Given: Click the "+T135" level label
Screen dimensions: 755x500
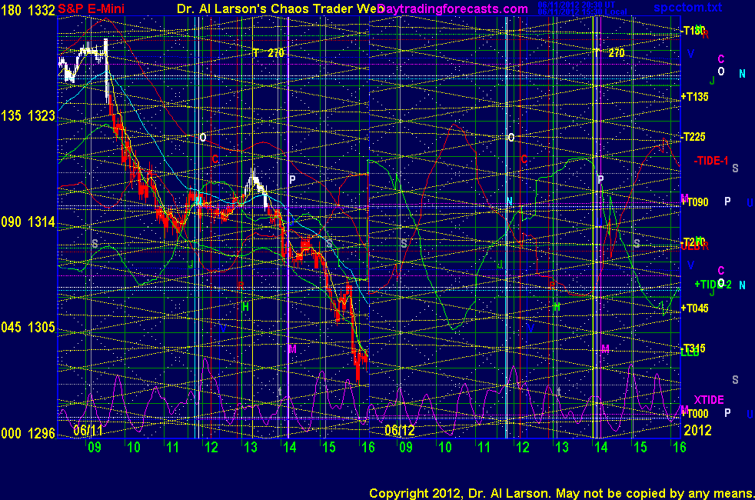Looking at the screenshot, I should [694, 96].
